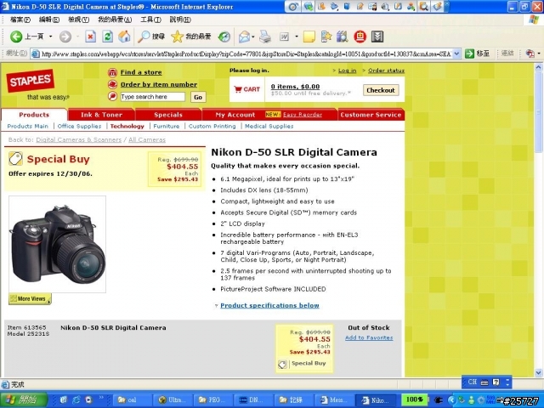Screen dimensions: 544x408
Task: Open the File menu (檔案)
Action: pos(20,20)
